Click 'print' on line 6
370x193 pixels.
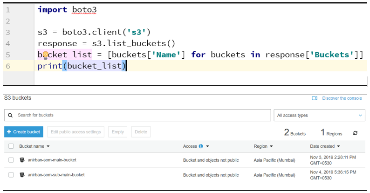point(50,66)
